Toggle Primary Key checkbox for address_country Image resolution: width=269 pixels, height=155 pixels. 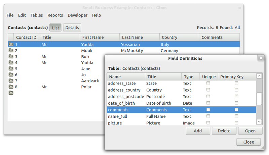pos(236,90)
